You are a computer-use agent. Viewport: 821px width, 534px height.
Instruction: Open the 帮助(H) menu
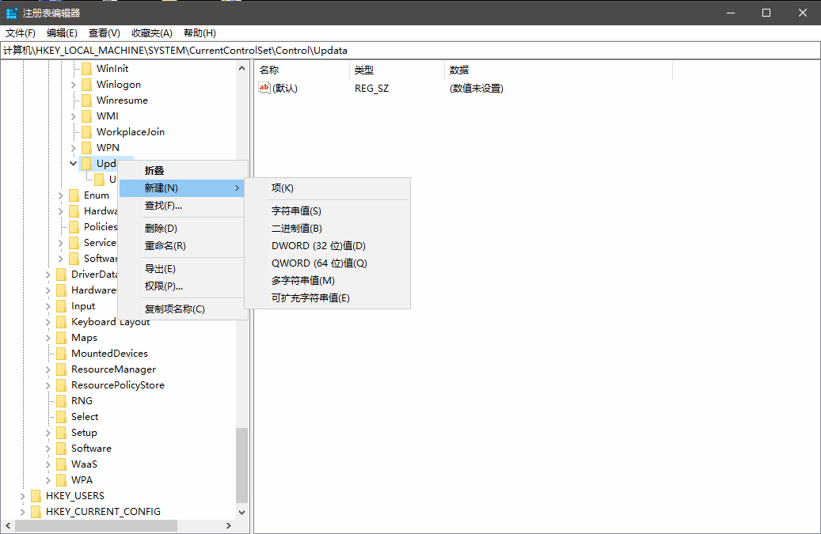[200, 33]
